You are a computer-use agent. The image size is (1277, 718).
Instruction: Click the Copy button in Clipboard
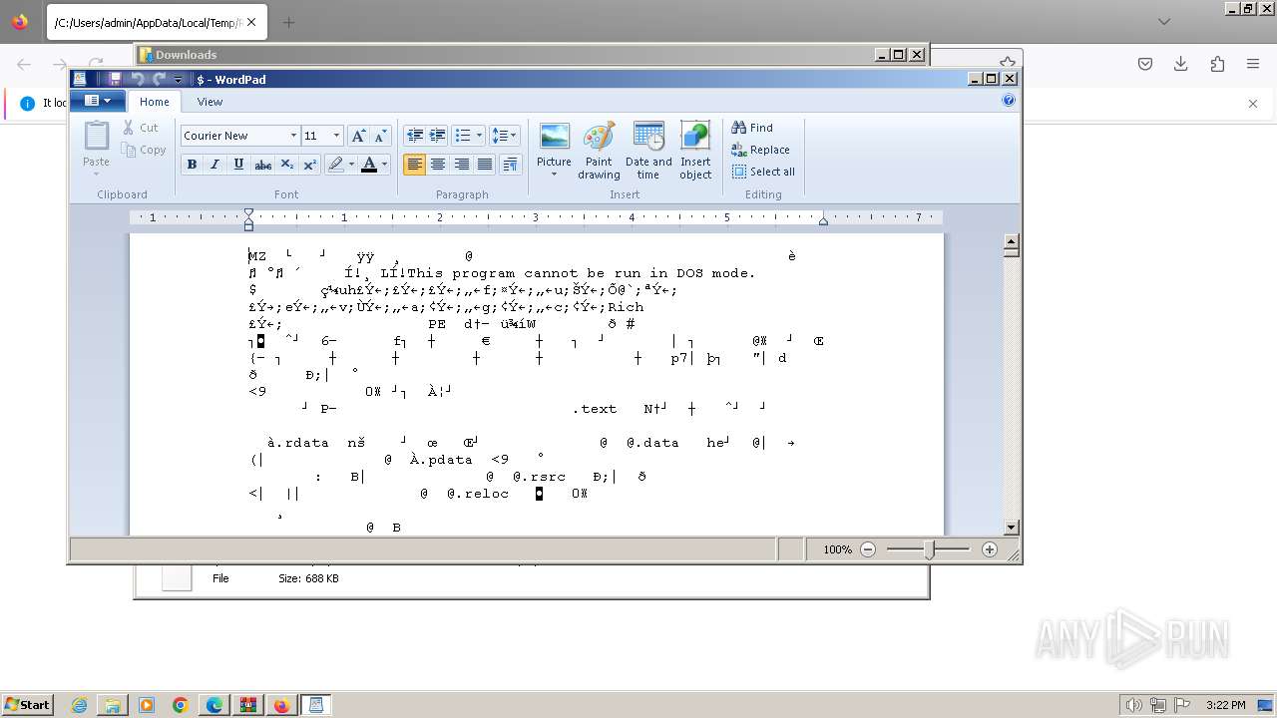tap(144, 150)
